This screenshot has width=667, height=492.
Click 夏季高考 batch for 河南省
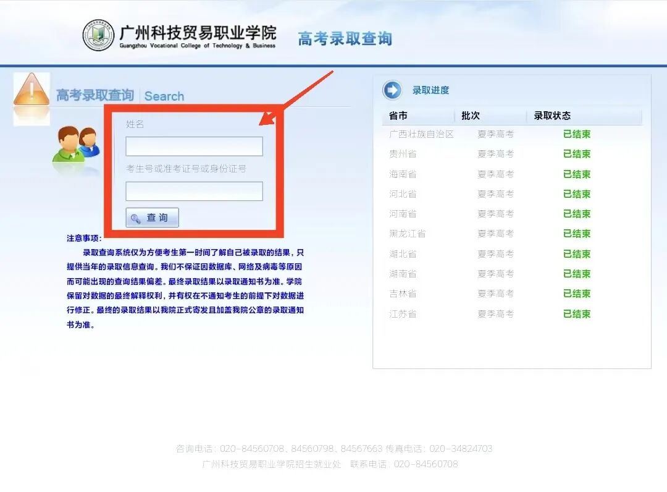pyautogui.click(x=495, y=214)
